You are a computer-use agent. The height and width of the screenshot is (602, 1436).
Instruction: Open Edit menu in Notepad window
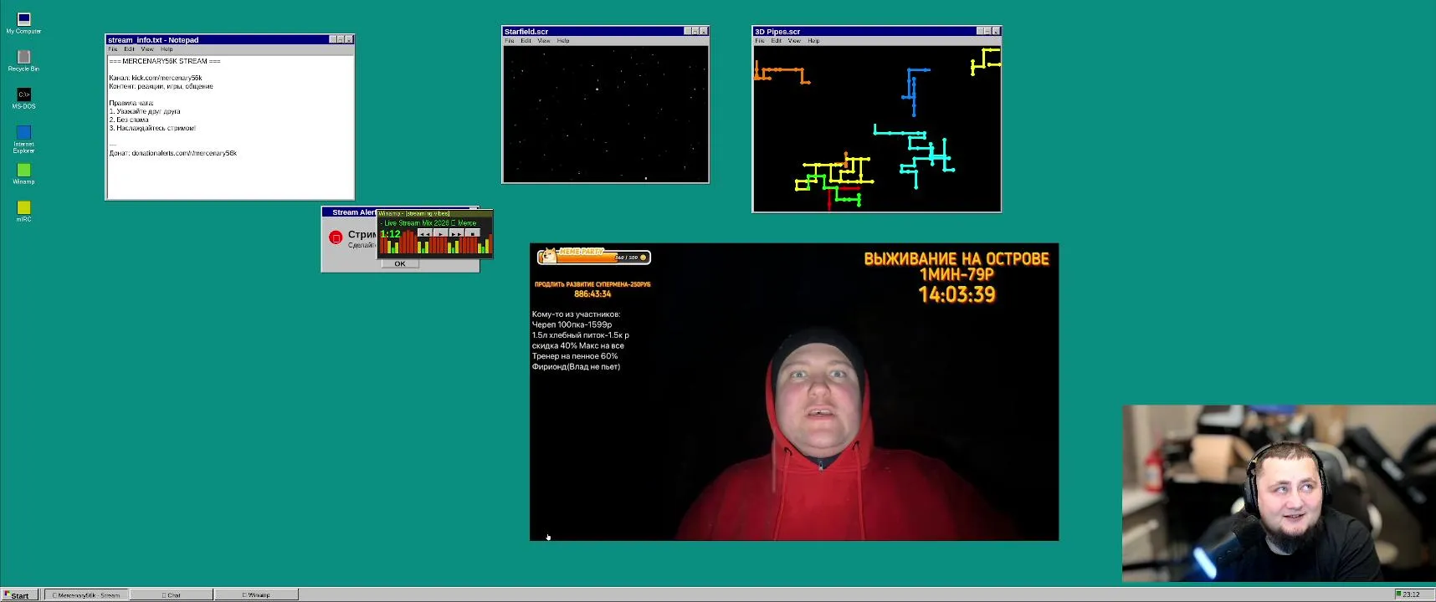click(129, 49)
